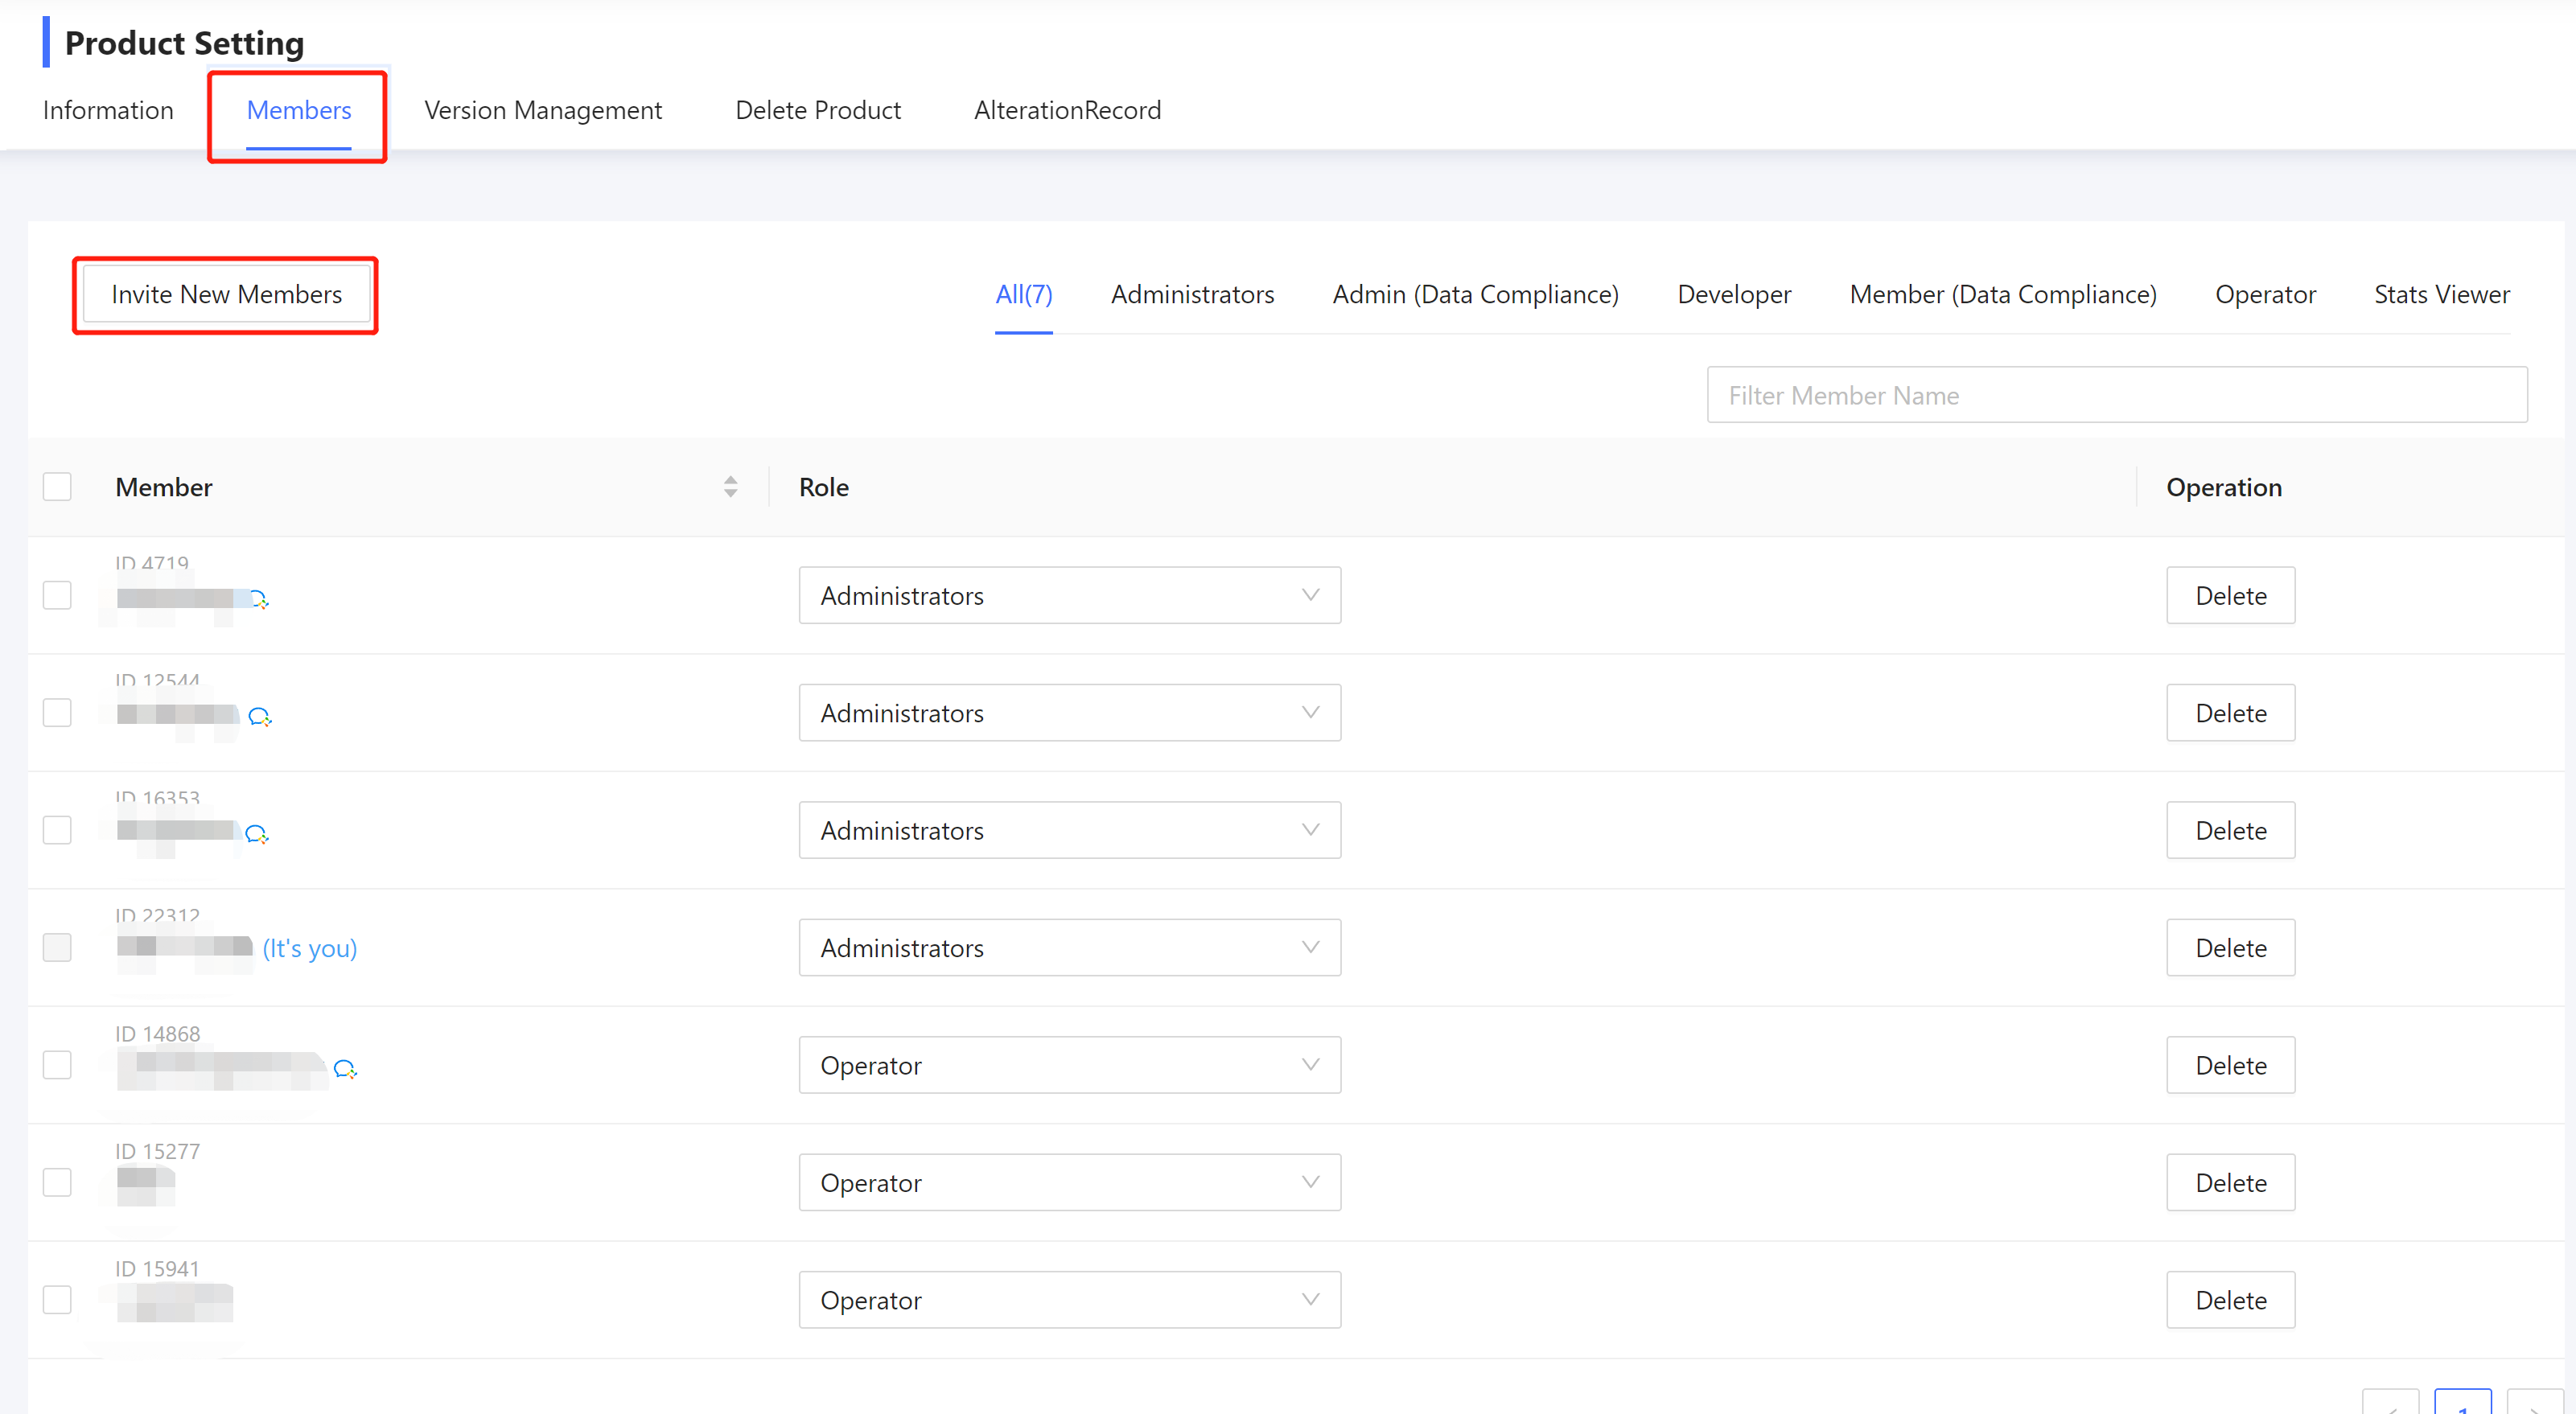Viewport: 2576px width, 1414px height.
Task: Delete member ID 22312 (It's you)
Action: (x=2230, y=947)
